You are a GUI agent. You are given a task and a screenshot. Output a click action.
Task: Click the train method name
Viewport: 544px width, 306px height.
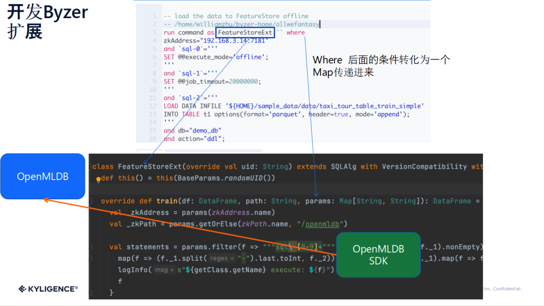pos(167,201)
